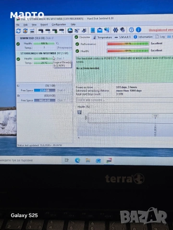Click the blue Refresh toolbar icon
173x230 pixels.
point(18,31)
